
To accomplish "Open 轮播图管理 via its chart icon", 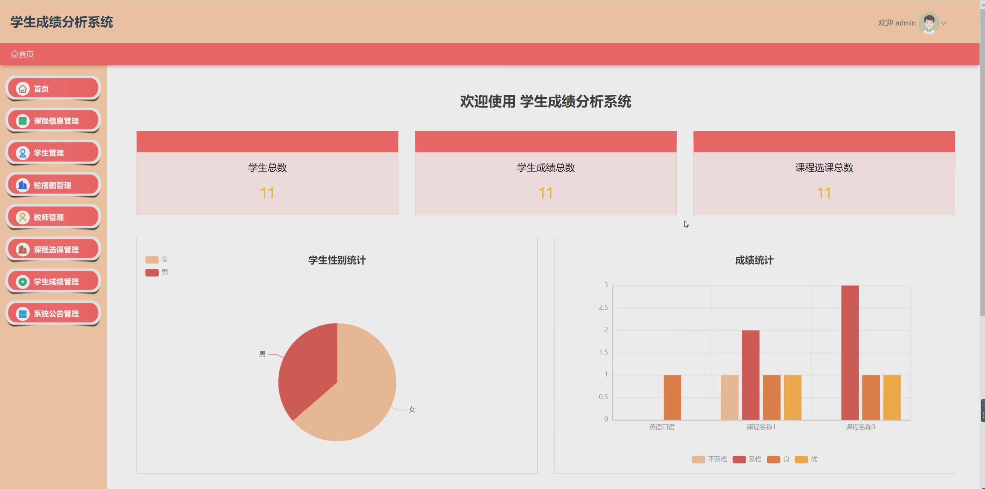I will (x=23, y=185).
